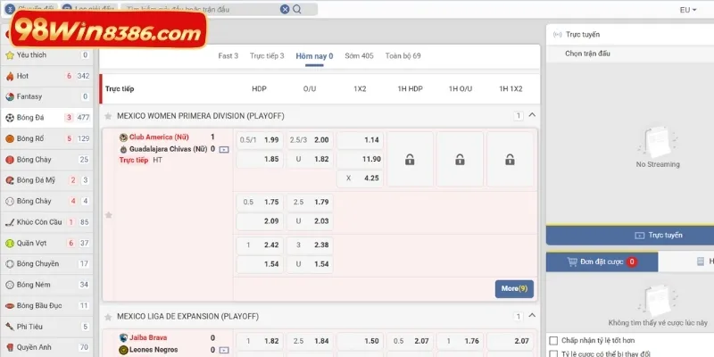Select Bóng Đá soccer ball icon
Image resolution: width=714 pixels, height=357 pixels.
(10, 118)
